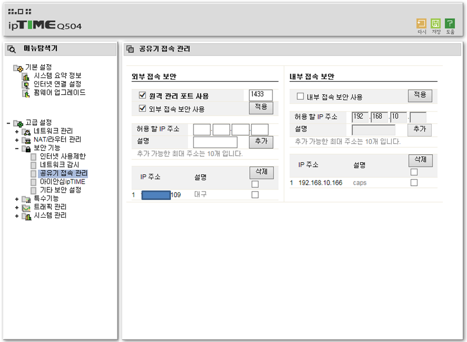467x342 pixels.
Task: Select 공유기 접속 관리 menu item
Action: tap(64, 173)
